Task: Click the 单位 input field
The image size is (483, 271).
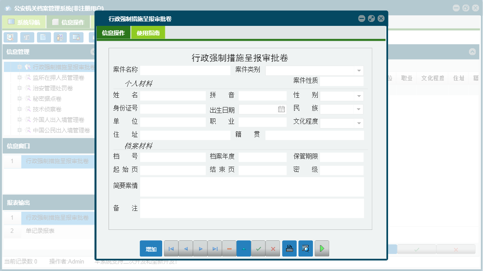Action: point(173,122)
